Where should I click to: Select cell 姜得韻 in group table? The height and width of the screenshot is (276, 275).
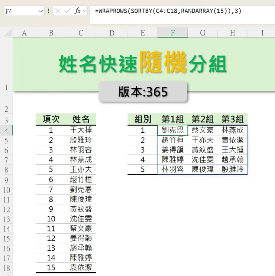[172, 150]
